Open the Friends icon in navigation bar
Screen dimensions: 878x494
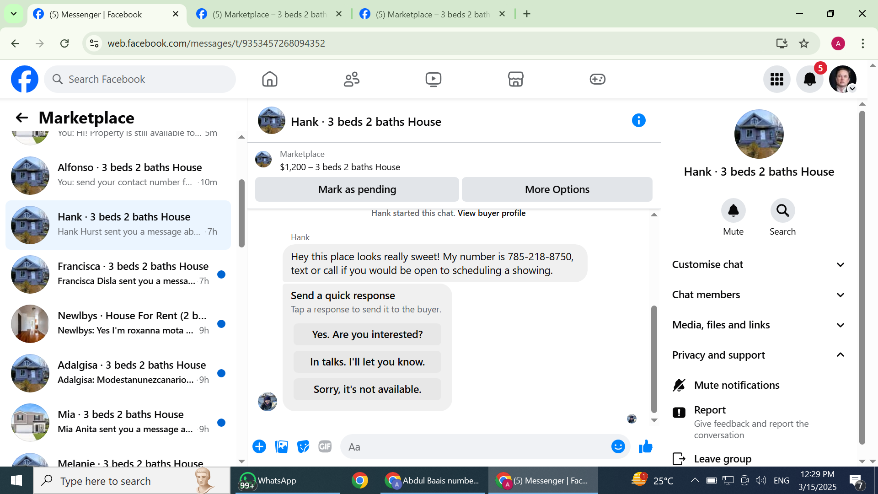tap(351, 79)
